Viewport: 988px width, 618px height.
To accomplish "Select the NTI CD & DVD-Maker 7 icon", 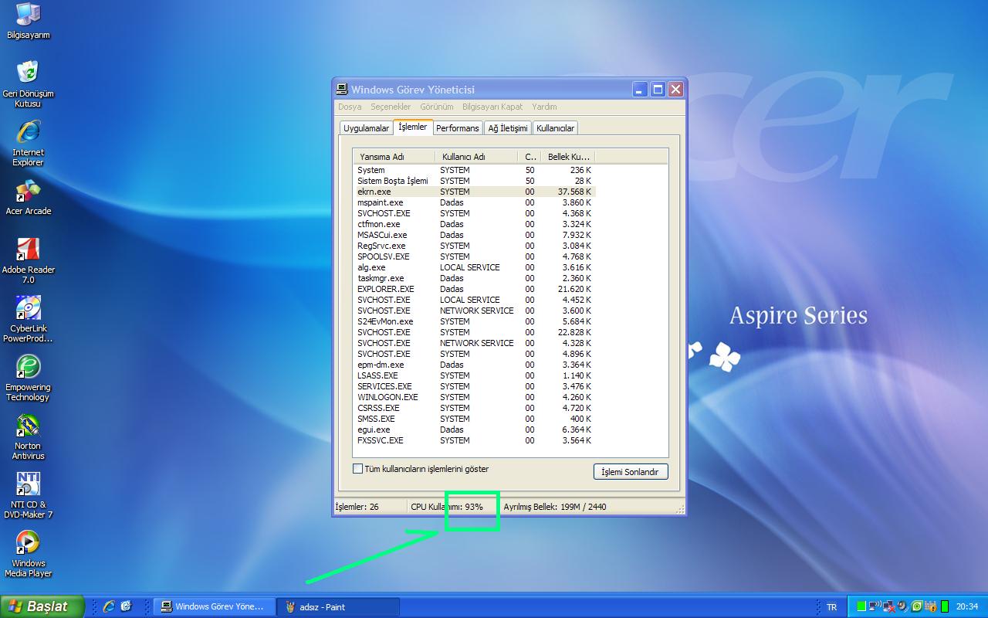I will [29, 495].
